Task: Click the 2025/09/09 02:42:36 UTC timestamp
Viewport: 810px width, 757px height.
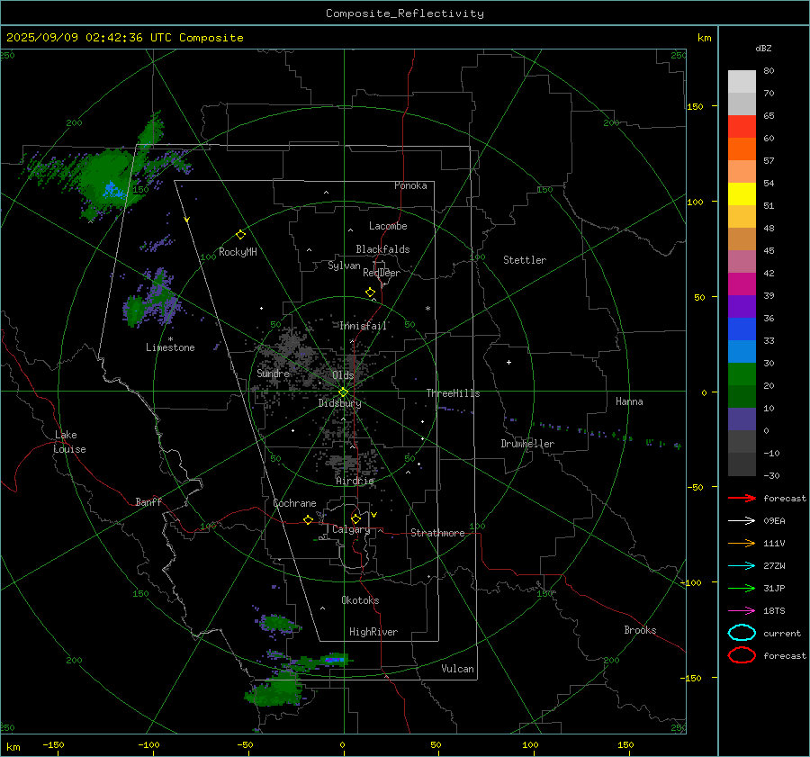Action: tap(89, 38)
